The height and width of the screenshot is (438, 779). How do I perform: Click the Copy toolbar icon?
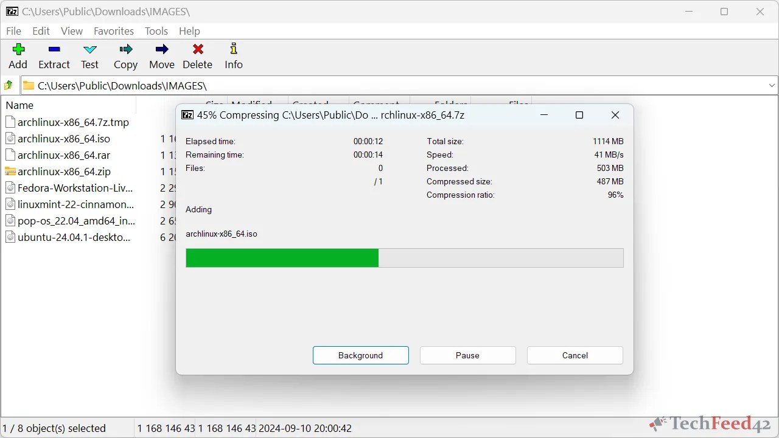point(126,49)
